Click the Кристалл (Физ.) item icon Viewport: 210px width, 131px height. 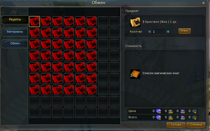point(135,22)
